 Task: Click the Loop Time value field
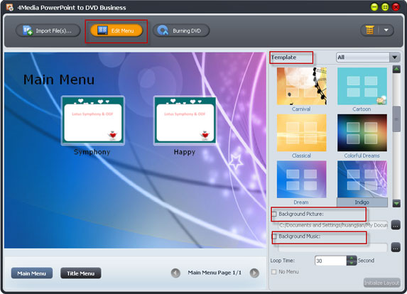(330, 261)
